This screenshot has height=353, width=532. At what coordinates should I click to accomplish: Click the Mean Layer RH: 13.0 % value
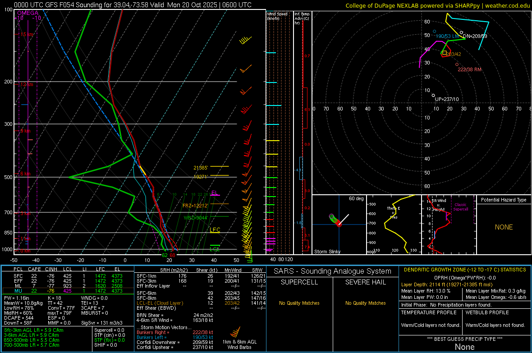(426, 290)
